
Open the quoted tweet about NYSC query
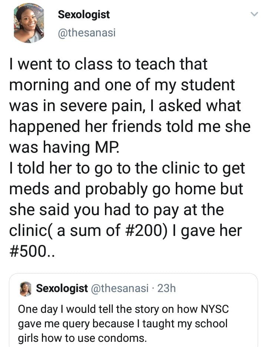(x=133, y=320)
